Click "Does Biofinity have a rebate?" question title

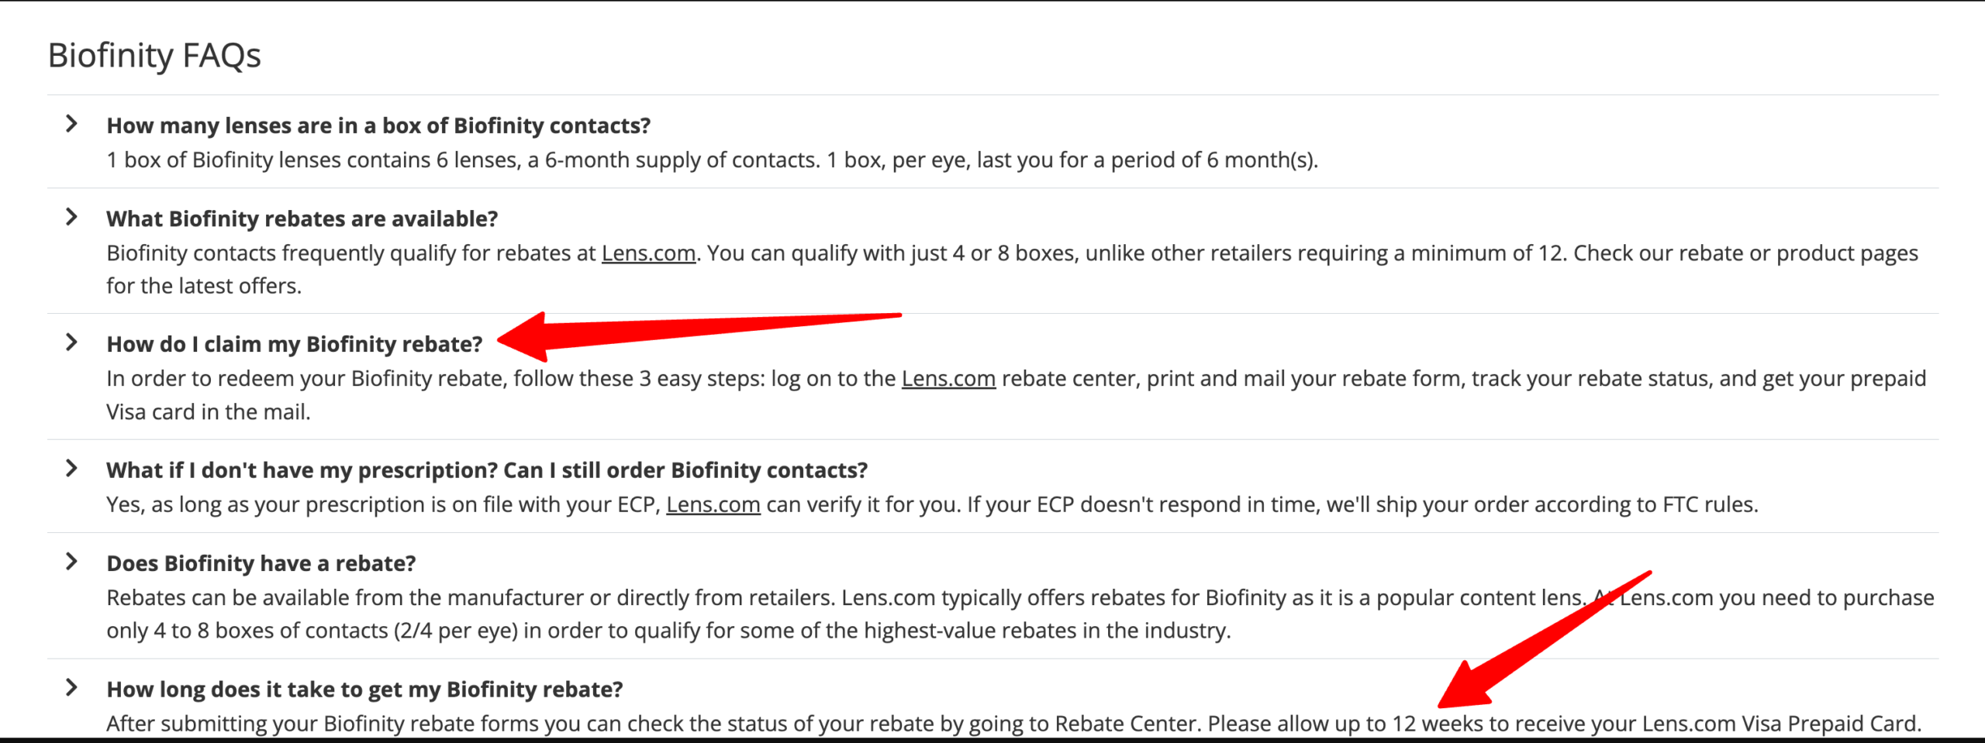[261, 564]
